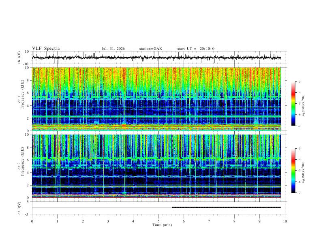The image size is (321, 248).
Task: Click the ch.2 lower color bar
Action: 293,171
